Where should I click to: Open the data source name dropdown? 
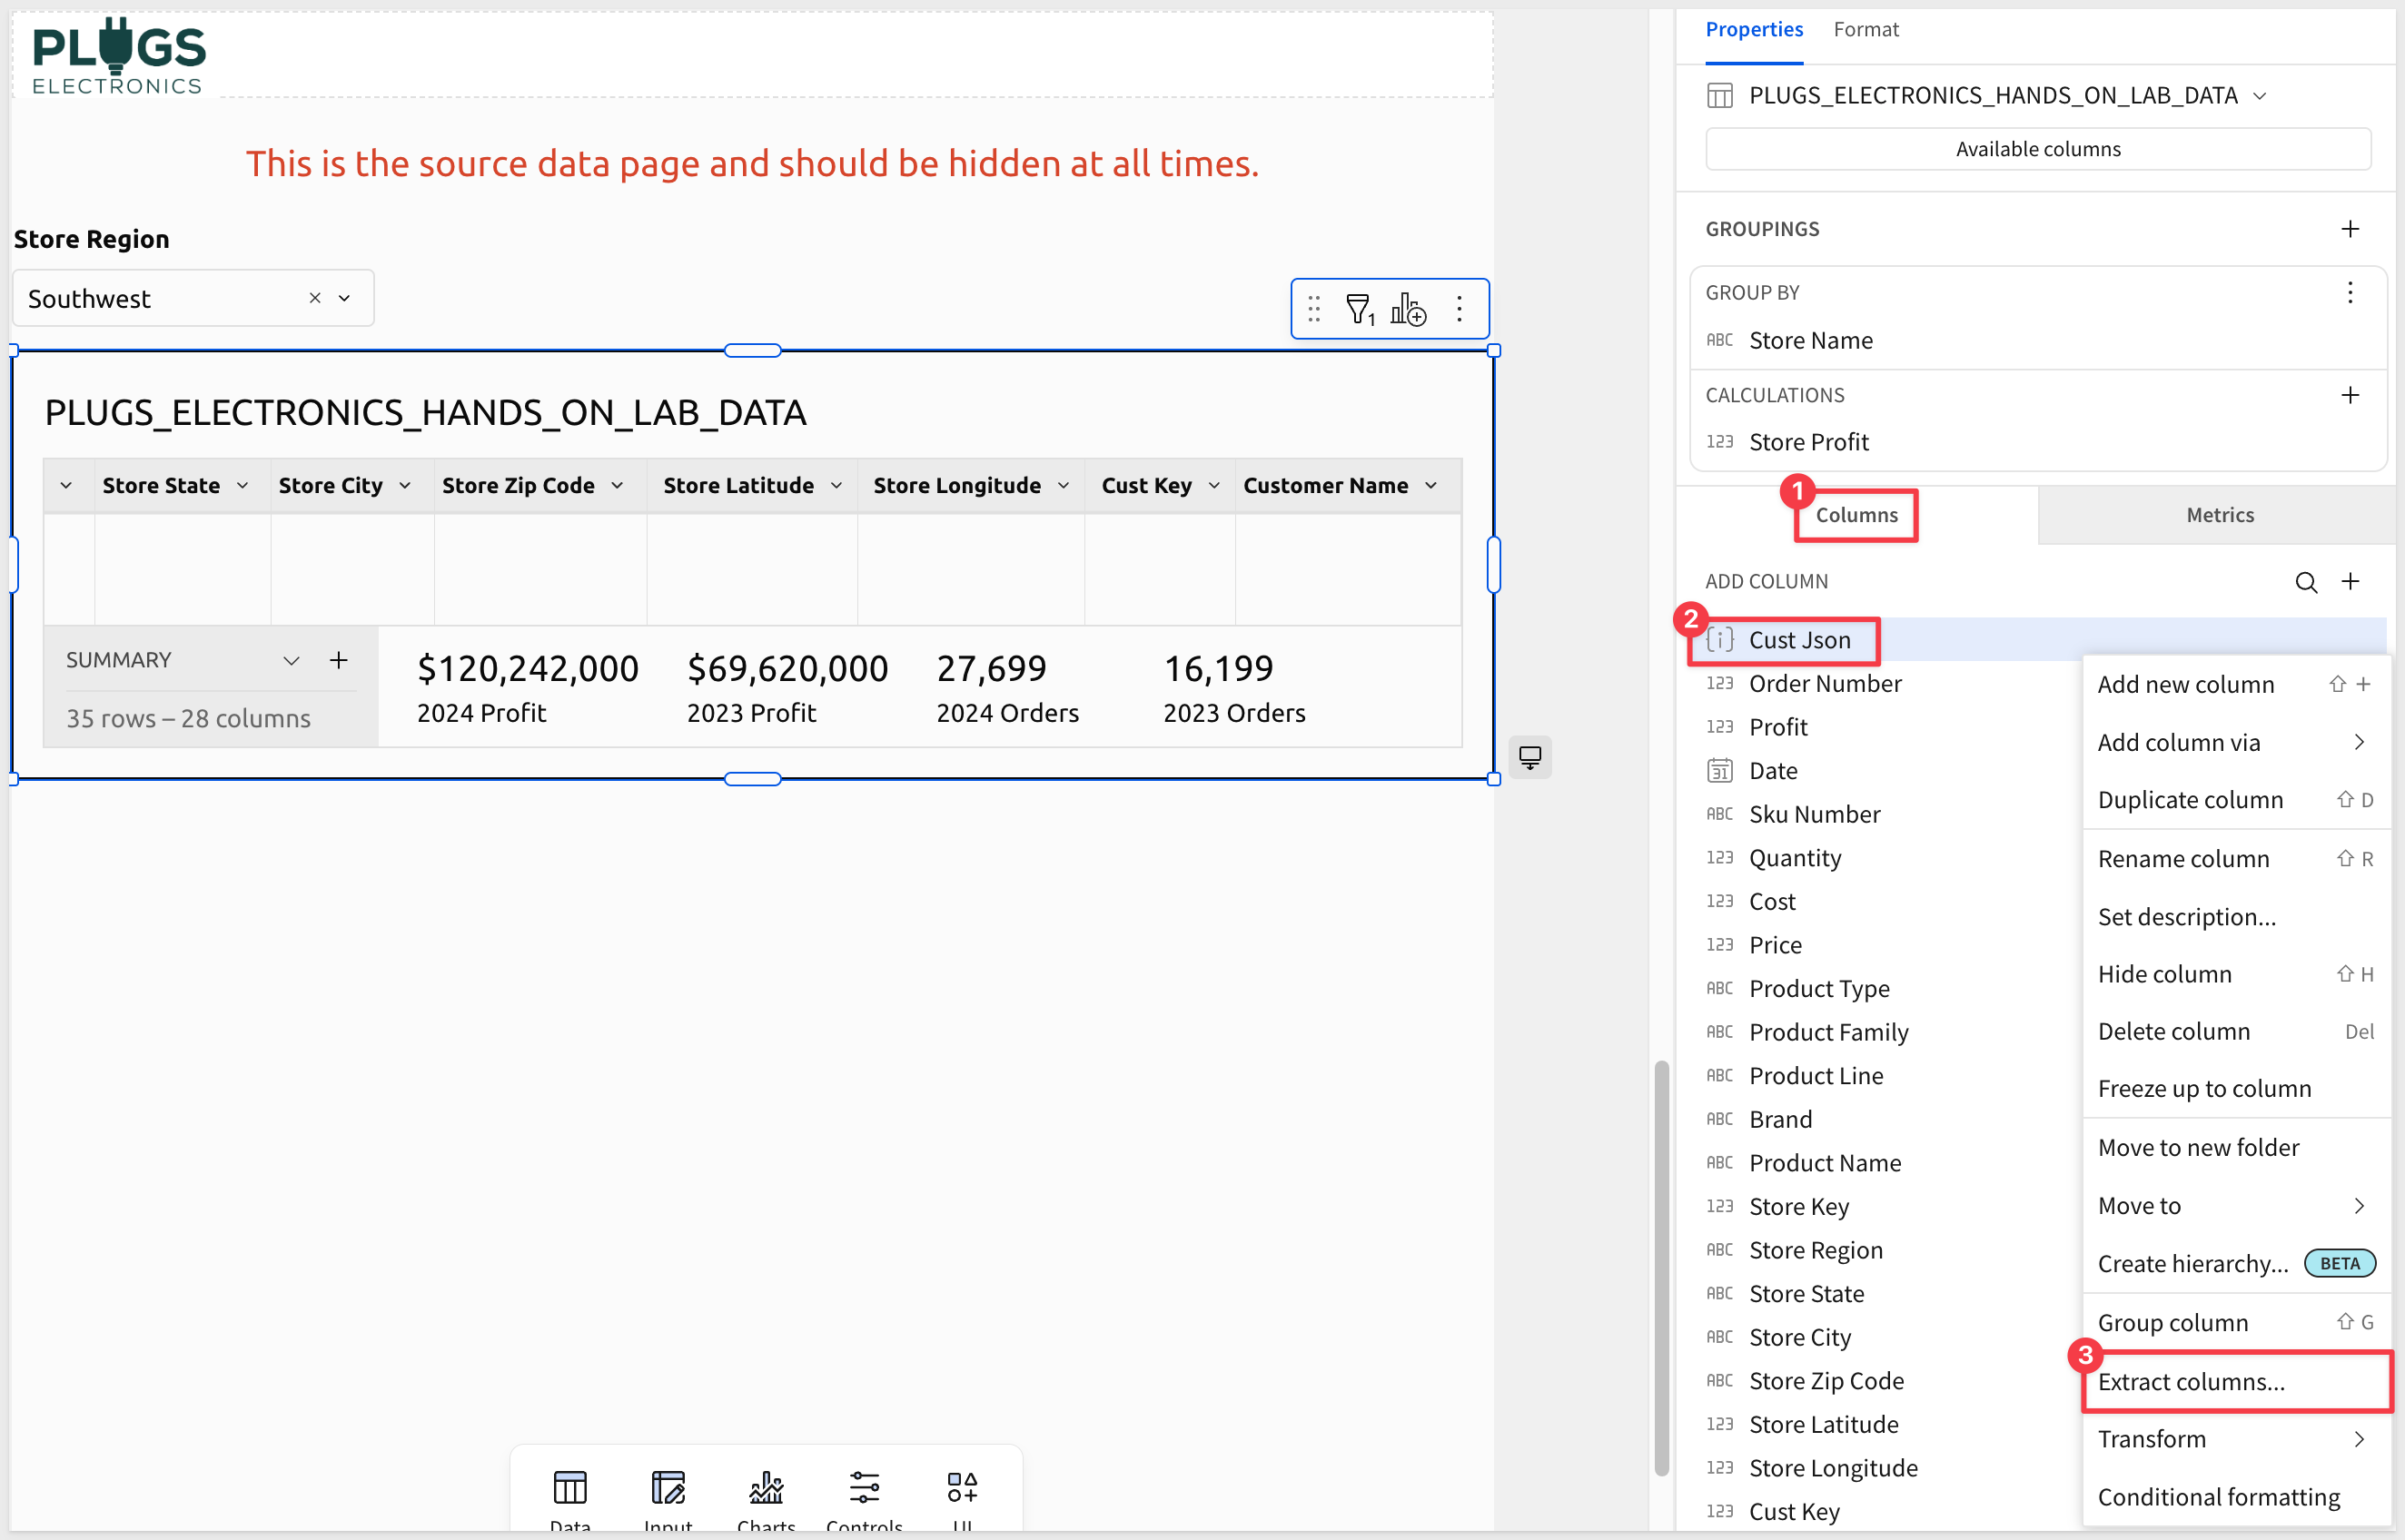(x=2259, y=96)
